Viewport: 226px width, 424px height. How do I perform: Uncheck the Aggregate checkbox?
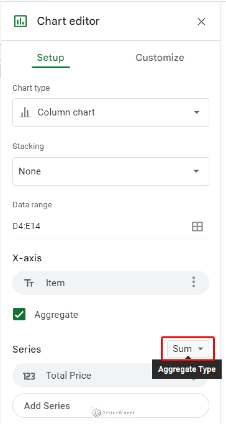point(19,314)
